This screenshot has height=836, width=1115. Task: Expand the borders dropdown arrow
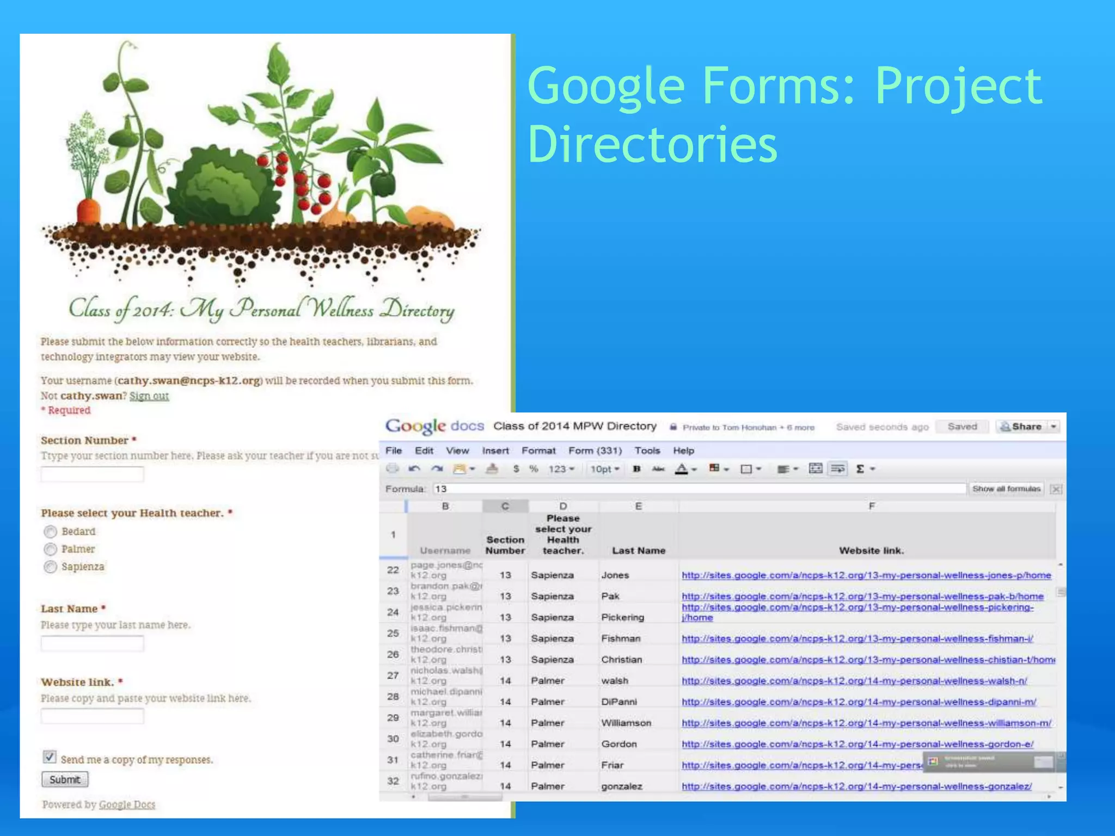click(x=758, y=469)
